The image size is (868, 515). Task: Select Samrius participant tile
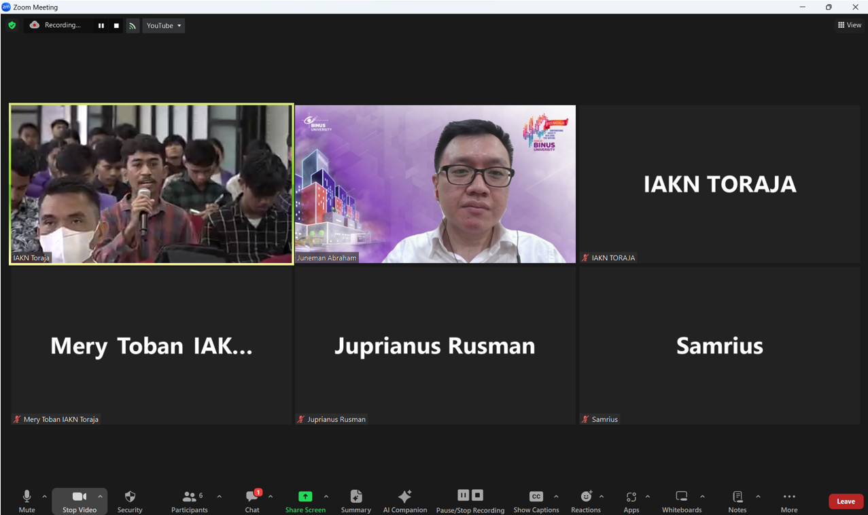pyautogui.click(x=719, y=346)
